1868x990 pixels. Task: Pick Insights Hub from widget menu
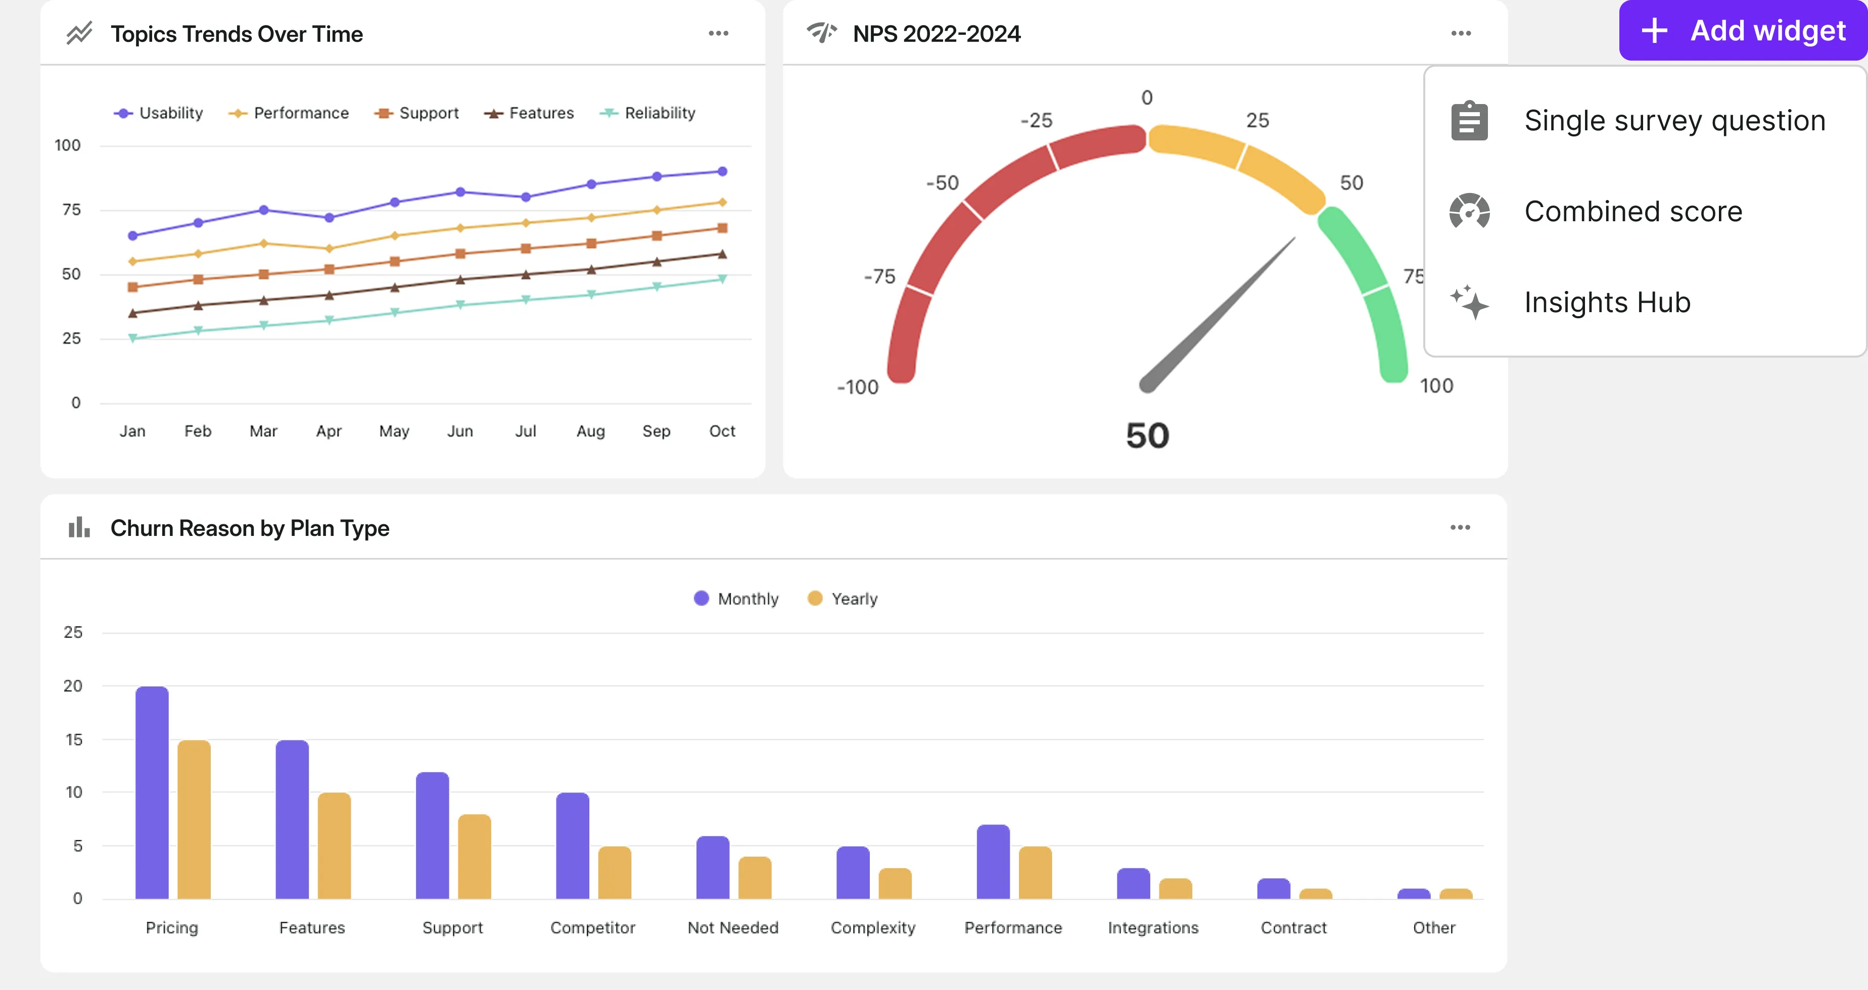pos(1645,302)
